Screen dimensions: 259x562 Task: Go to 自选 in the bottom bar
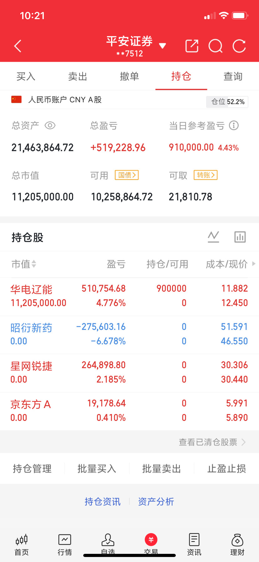coord(108,545)
